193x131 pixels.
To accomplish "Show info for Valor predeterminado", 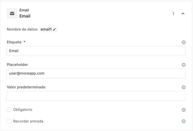I will [x=183, y=87].
